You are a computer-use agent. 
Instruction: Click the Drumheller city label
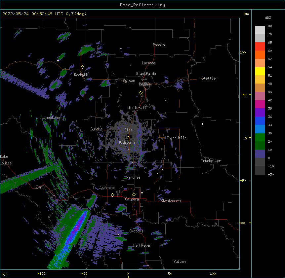tap(211, 161)
